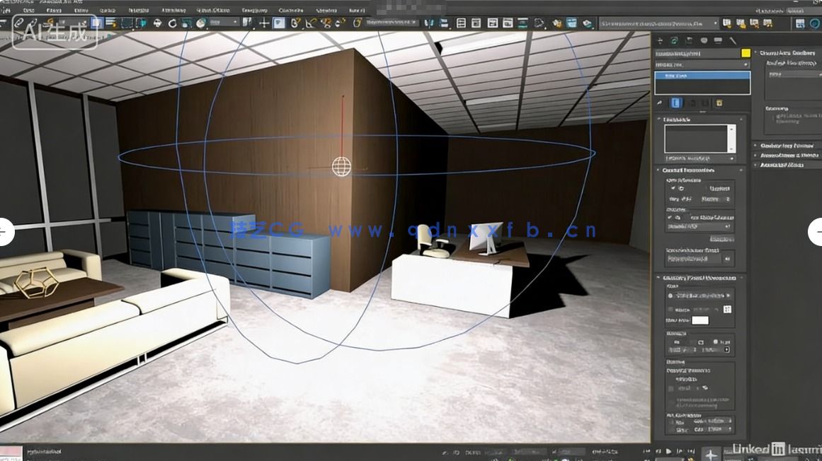Open the Create panel in the command panel
Screen dimensions: 822x461
660,41
